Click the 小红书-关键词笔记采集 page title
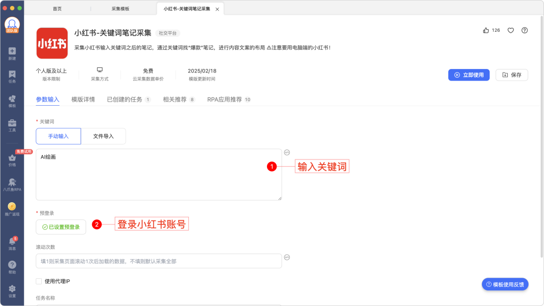Image resolution: width=544 pixels, height=306 pixels. click(113, 33)
